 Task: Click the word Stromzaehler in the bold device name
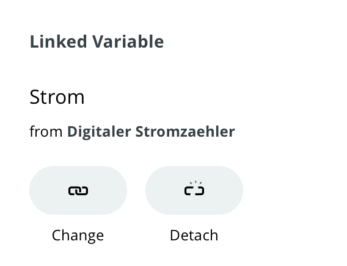click(185, 131)
